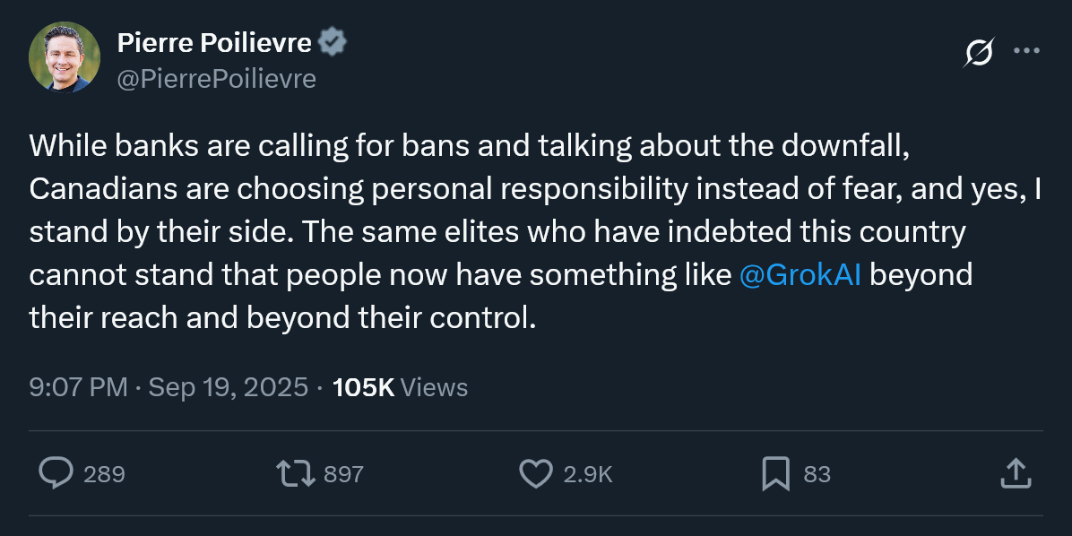Click the reply speech bubble icon
Screen dimensions: 1072x536
pyautogui.click(x=56, y=473)
